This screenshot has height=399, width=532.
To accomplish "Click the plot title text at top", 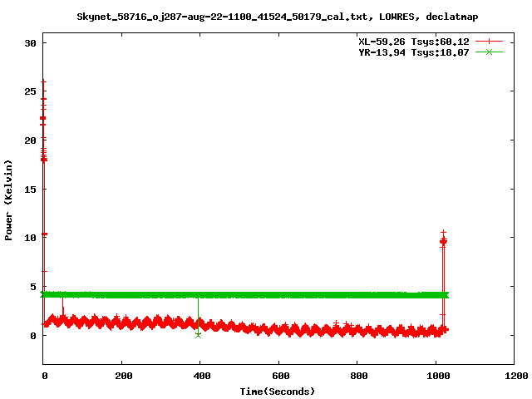I will (277, 17).
